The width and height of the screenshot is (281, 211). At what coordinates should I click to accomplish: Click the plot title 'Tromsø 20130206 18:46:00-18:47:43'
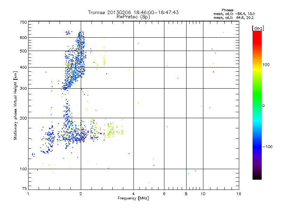click(133, 12)
